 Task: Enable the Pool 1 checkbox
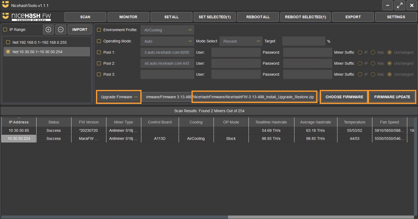tap(99, 52)
